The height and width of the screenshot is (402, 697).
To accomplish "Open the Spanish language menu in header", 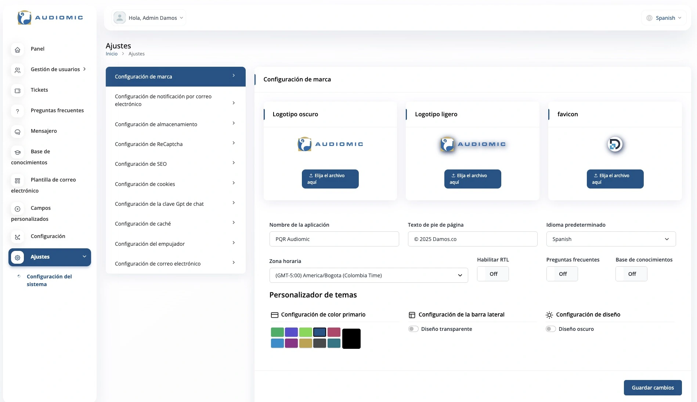I will click(664, 18).
